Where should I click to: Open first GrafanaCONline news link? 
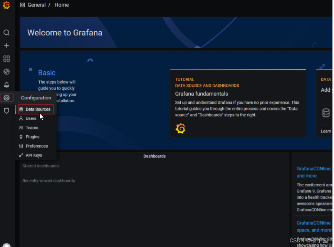pos(314,172)
